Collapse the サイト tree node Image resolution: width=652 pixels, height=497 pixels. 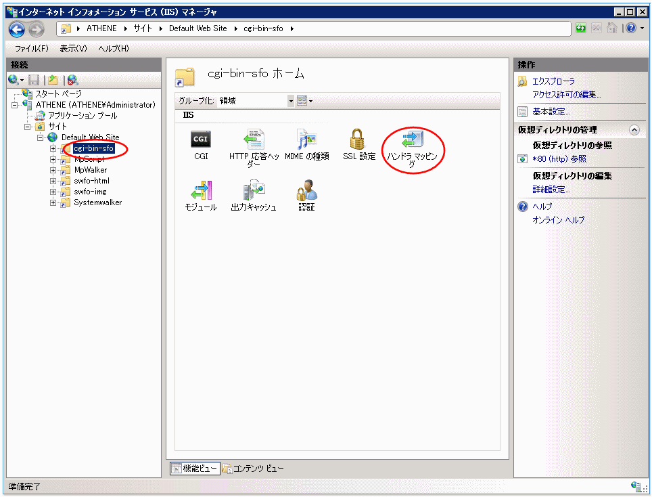tap(28, 127)
